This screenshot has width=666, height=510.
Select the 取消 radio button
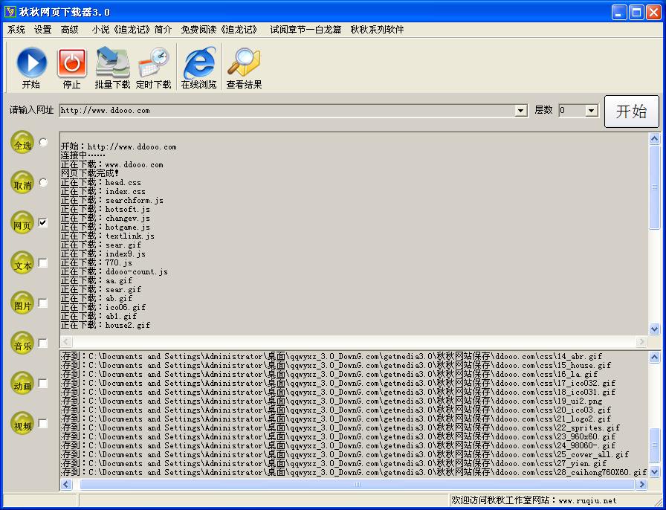click(43, 182)
